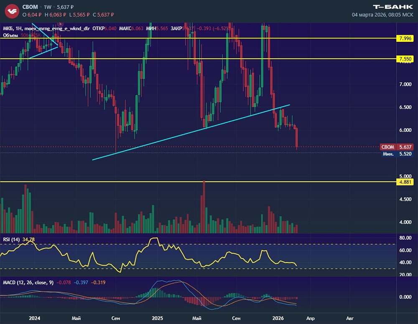This screenshot has height=324, width=418.
Task: Select the rising cyan trend line
Action: tap(191, 132)
